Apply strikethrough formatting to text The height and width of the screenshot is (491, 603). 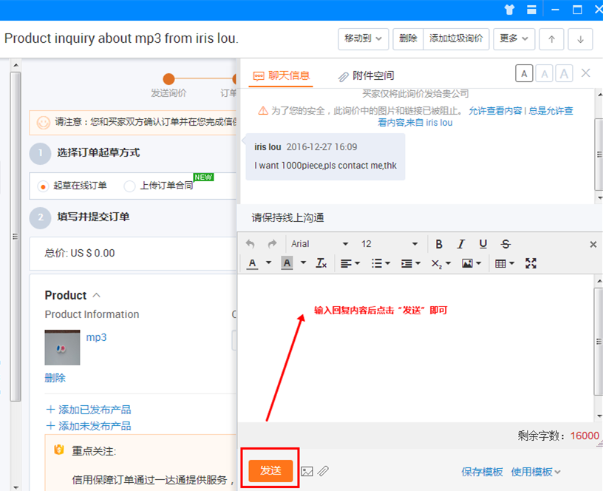point(505,244)
